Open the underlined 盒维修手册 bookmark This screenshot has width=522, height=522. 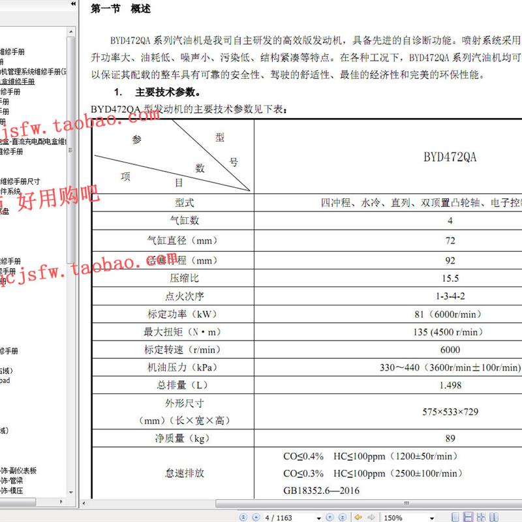coord(18,82)
